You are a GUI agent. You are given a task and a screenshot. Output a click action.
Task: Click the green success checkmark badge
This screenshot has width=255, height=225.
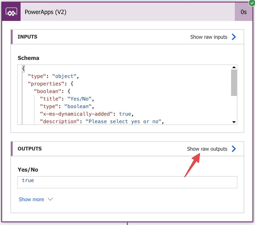click(251, 3)
